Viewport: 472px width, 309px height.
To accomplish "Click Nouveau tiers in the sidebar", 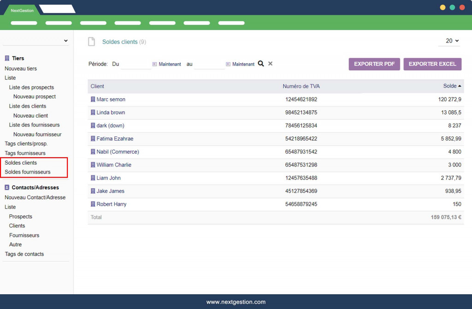I will pyautogui.click(x=21, y=69).
